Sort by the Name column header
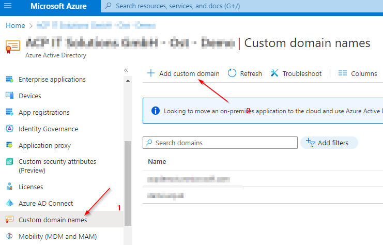The height and width of the screenshot is (245, 383). pyautogui.click(x=157, y=161)
